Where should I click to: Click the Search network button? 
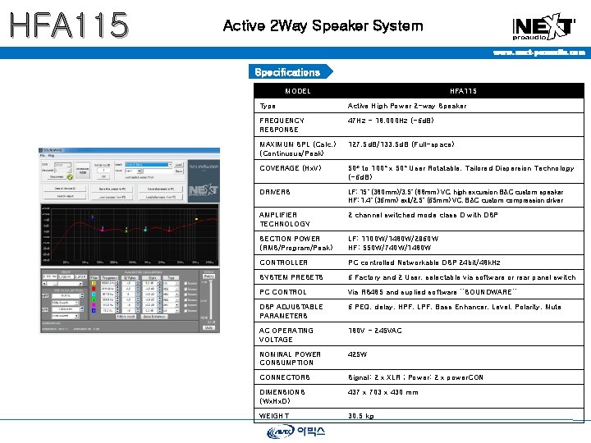pos(65,196)
